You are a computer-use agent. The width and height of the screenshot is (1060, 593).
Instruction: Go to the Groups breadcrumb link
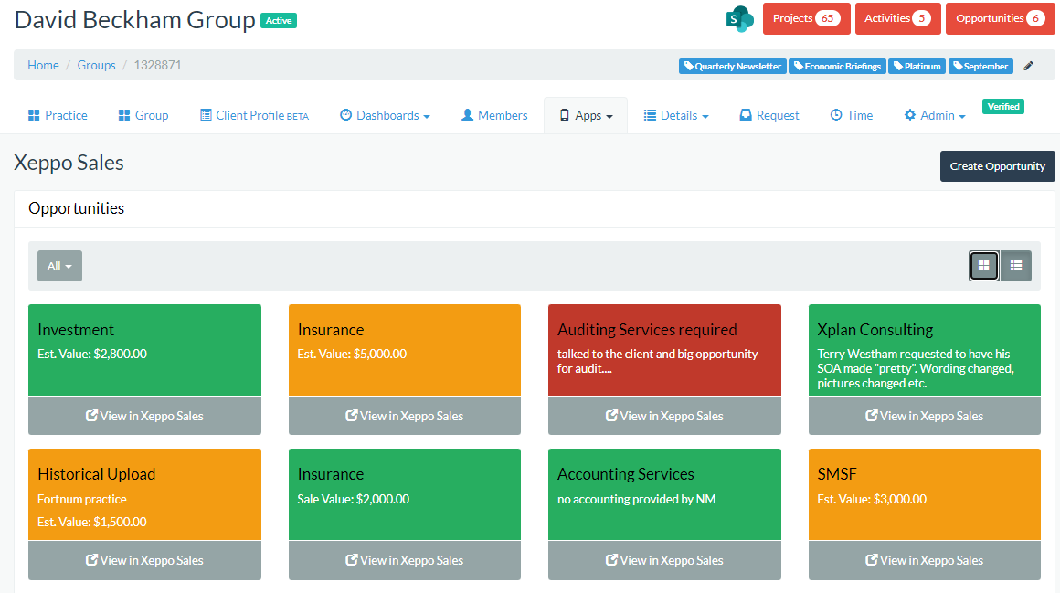coord(96,66)
